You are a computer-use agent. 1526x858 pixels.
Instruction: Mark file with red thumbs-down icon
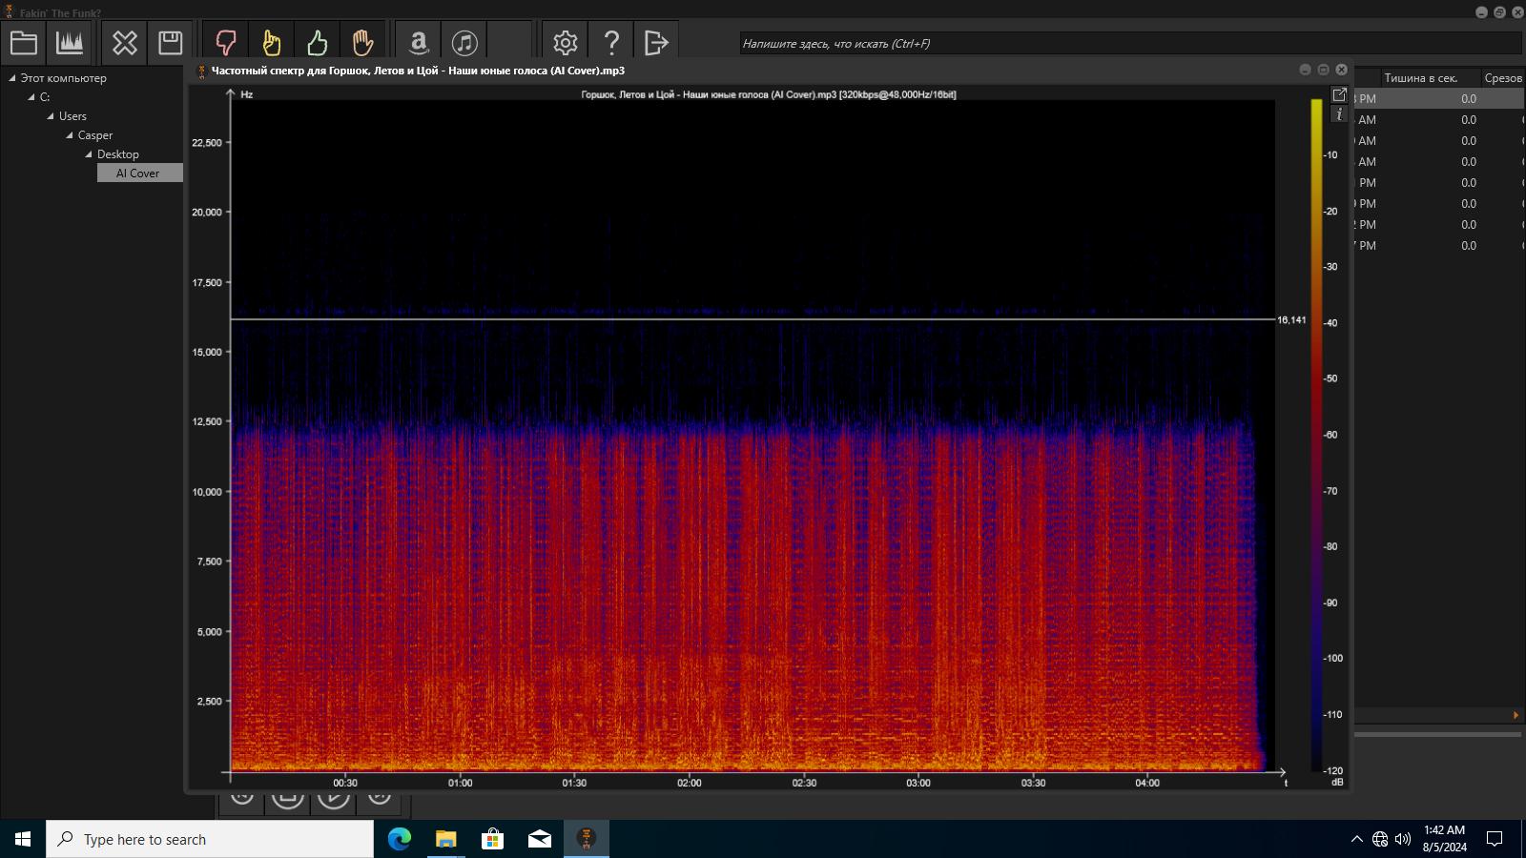[x=226, y=43]
